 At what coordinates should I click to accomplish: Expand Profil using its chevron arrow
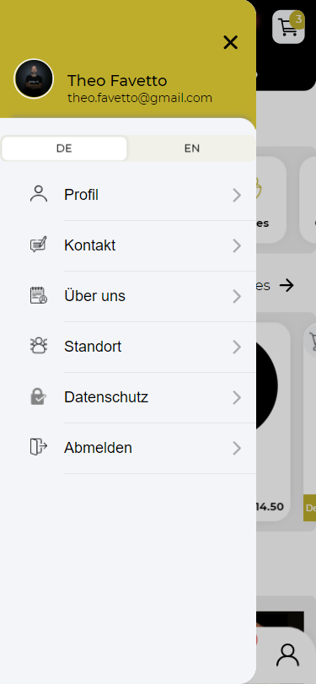[x=237, y=196]
